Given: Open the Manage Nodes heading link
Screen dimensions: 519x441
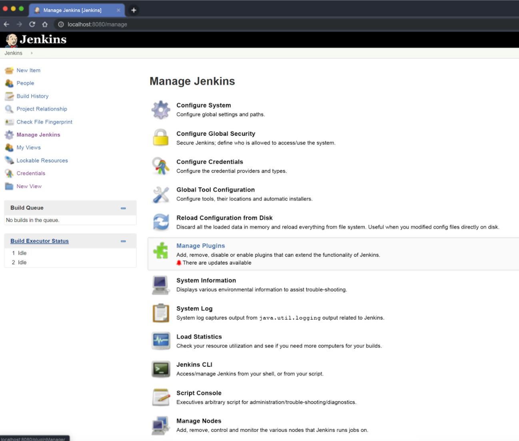Looking at the screenshot, I should [x=199, y=421].
